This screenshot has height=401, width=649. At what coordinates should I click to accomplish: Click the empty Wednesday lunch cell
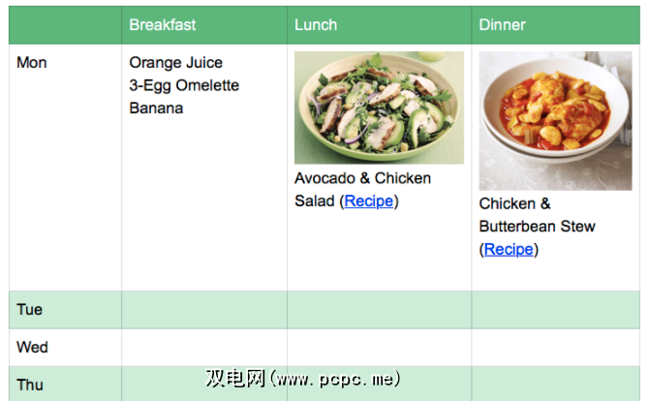(x=379, y=347)
